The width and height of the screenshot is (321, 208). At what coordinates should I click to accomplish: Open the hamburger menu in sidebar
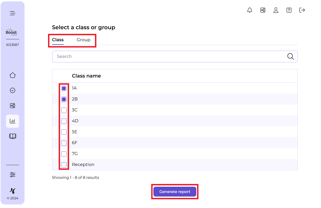click(13, 13)
